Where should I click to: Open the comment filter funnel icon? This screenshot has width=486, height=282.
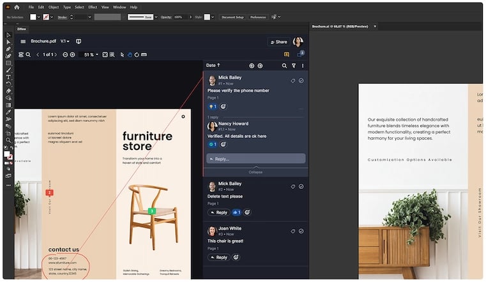294,66
